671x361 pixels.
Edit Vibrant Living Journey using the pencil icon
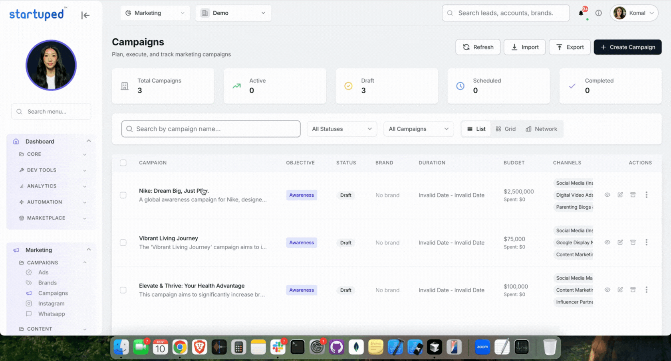click(620, 242)
